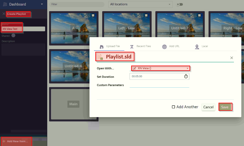
Task: Close the Create Playlist panel
Action: click(x=3, y=14)
